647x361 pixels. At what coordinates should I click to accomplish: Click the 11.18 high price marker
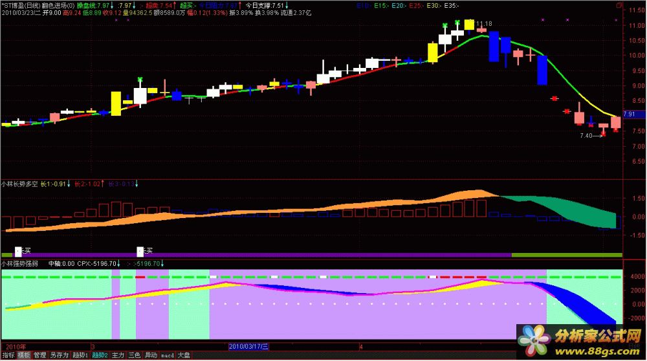pyautogui.click(x=484, y=24)
